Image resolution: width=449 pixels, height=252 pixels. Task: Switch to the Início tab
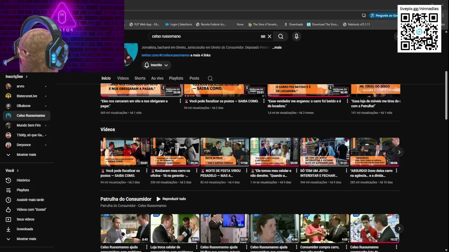(x=106, y=78)
